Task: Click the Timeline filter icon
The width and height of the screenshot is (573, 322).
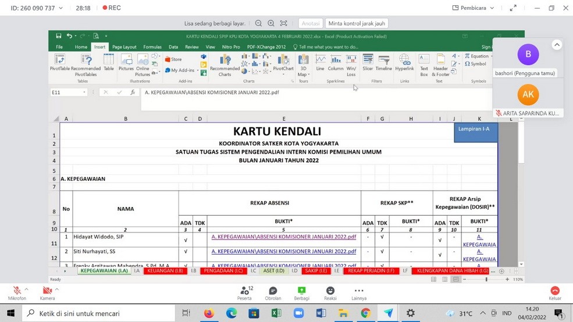Action: [384, 63]
